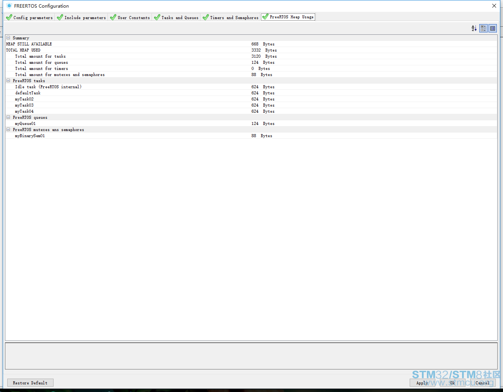Click the 624 Bytes value for defaultTask

click(x=263, y=93)
